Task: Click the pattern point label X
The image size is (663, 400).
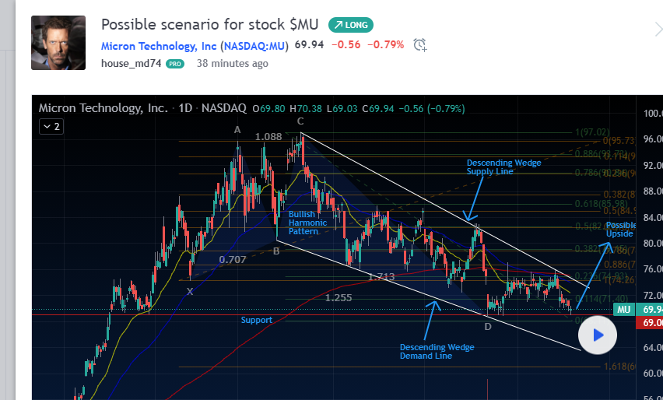Action: [x=190, y=291]
